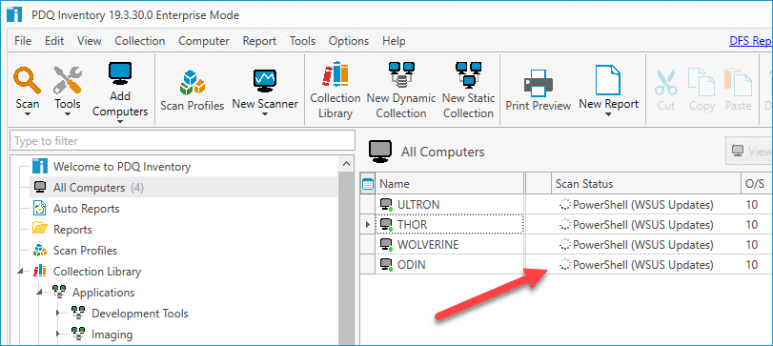Viewport: 773px width, 346px height.
Task: Open the Help menu
Action: (394, 41)
